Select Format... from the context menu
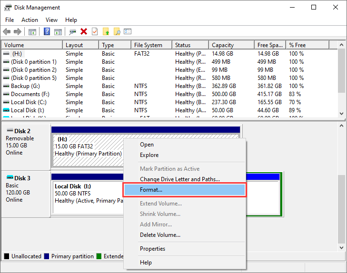Image resolution: width=347 pixels, height=273 pixels. 151,190
